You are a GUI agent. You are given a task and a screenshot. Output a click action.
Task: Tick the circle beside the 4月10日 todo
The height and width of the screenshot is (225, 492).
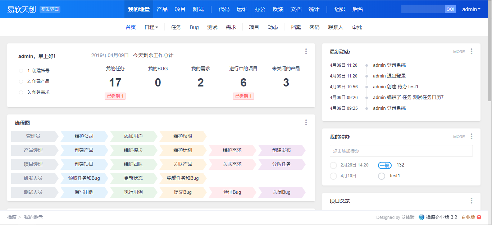(333, 176)
